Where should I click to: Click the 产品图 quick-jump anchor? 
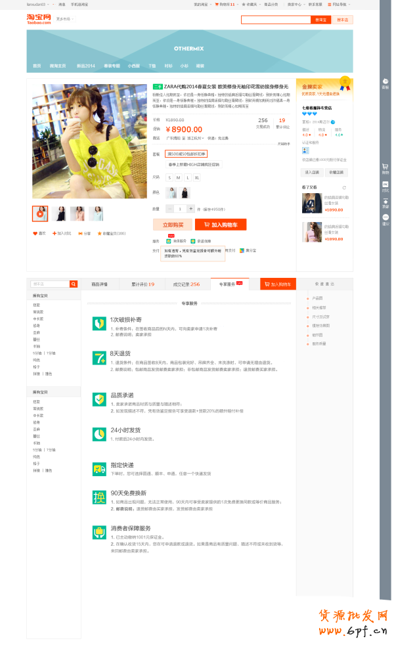tap(317, 298)
